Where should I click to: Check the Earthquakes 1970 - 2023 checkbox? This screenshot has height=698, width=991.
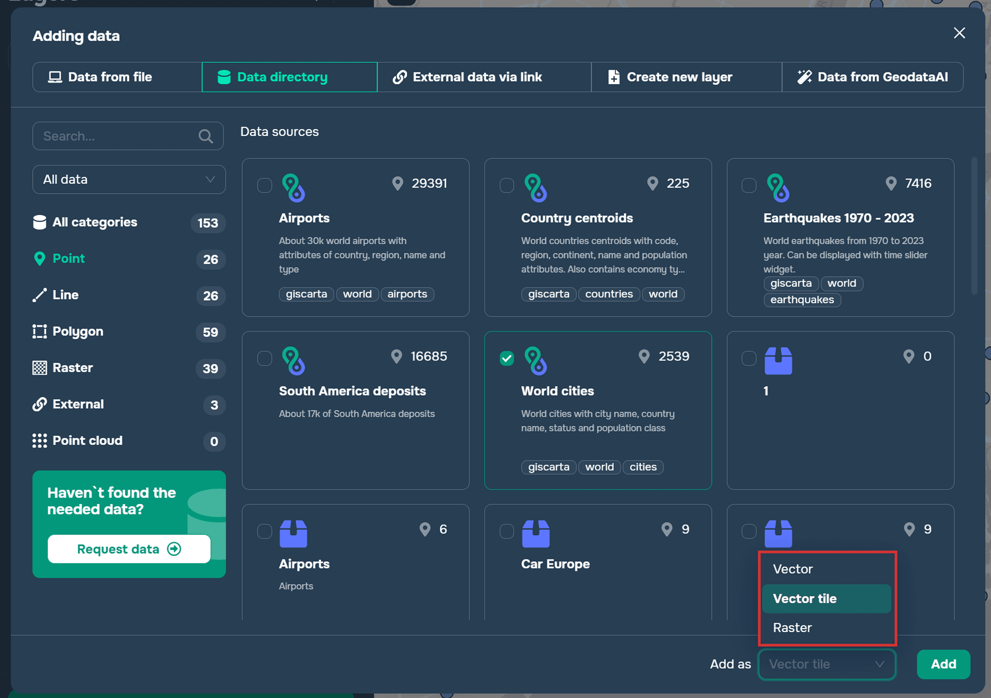tap(749, 185)
